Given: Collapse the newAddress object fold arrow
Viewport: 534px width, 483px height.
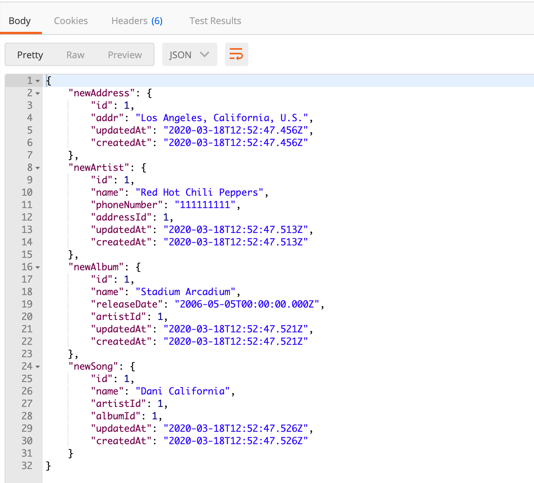Looking at the screenshot, I should [38, 94].
